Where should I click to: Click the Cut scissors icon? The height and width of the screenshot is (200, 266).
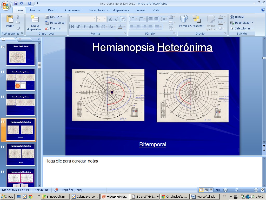coord(18,17)
